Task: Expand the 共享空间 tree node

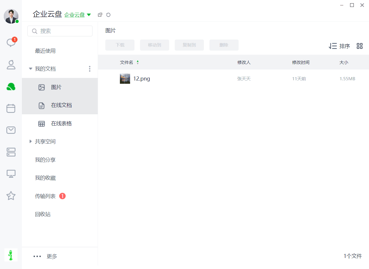Action: point(30,141)
